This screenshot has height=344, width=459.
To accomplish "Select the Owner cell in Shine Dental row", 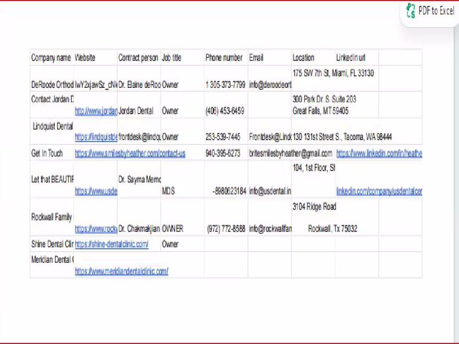I will (x=182, y=244).
